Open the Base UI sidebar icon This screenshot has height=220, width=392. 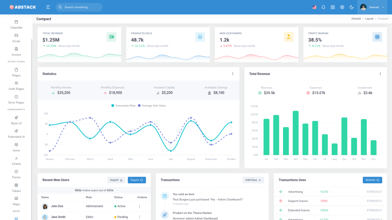[x=16, y=118]
